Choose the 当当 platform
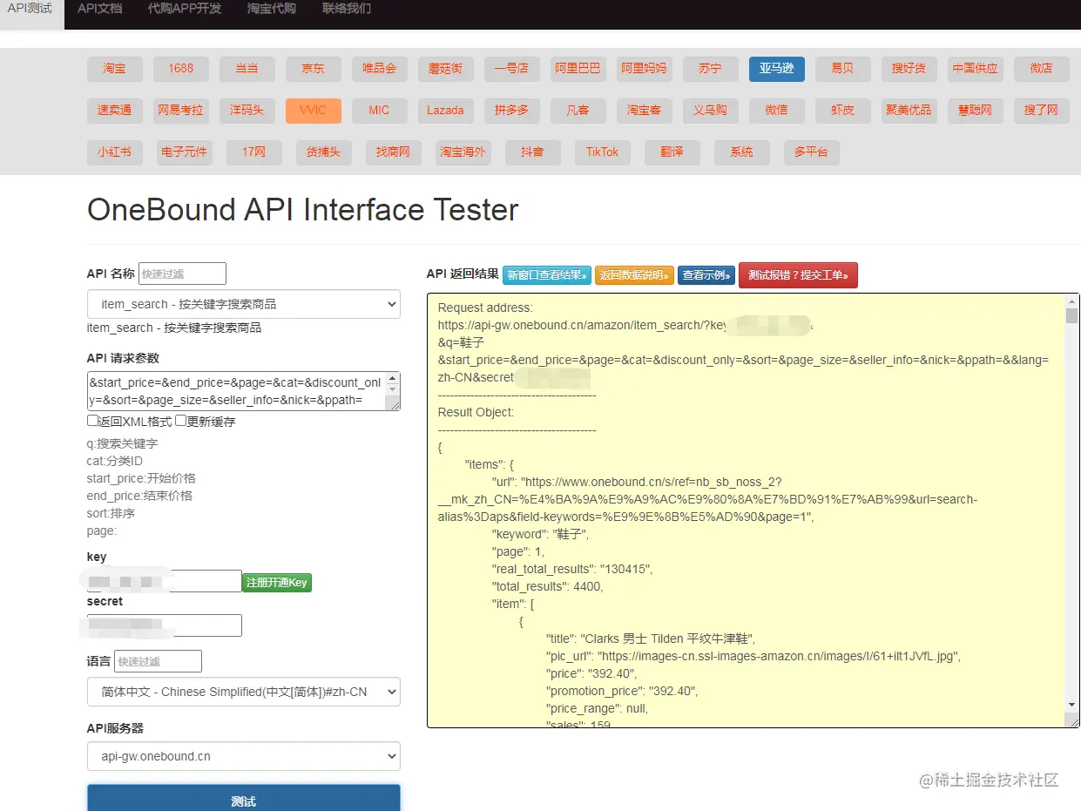The height and width of the screenshot is (811, 1081). [x=247, y=69]
